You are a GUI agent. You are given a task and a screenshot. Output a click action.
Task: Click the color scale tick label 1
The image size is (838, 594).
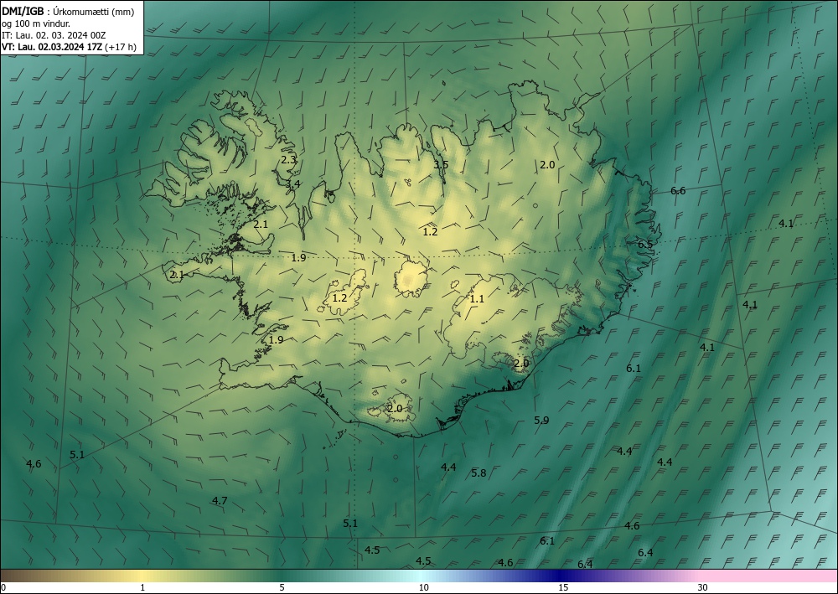point(142,588)
